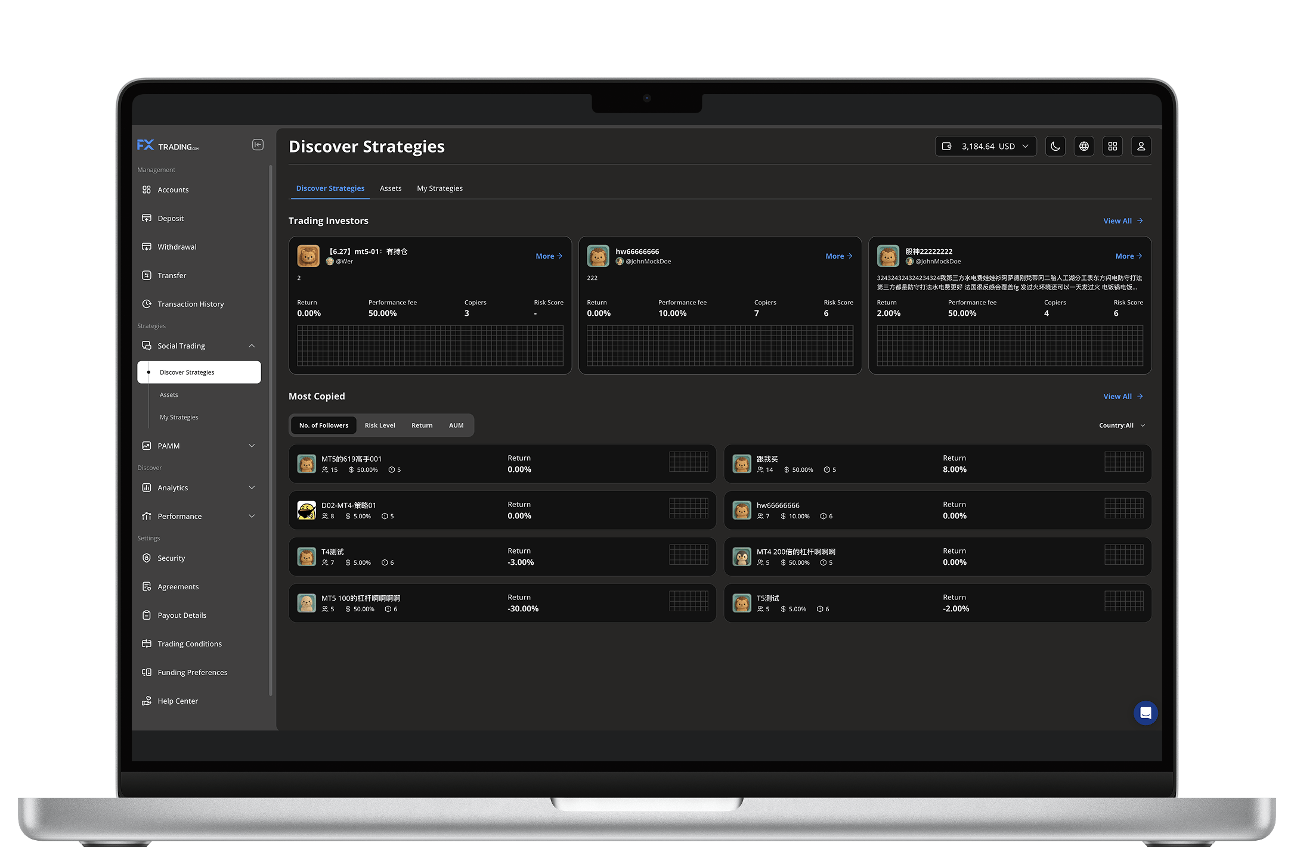Open the 3,184.64 USD balance dropdown
Image resolution: width=1294 pixels, height=855 pixels.
click(985, 146)
